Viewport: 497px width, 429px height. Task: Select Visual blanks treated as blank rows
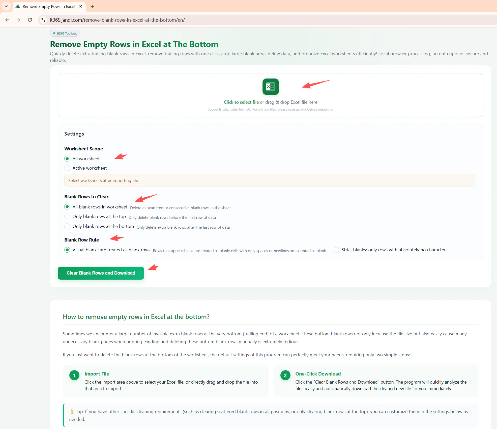click(x=67, y=250)
